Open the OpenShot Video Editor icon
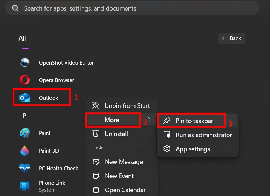Image resolution: width=270 pixels, height=196 pixels. pyautogui.click(x=25, y=62)
